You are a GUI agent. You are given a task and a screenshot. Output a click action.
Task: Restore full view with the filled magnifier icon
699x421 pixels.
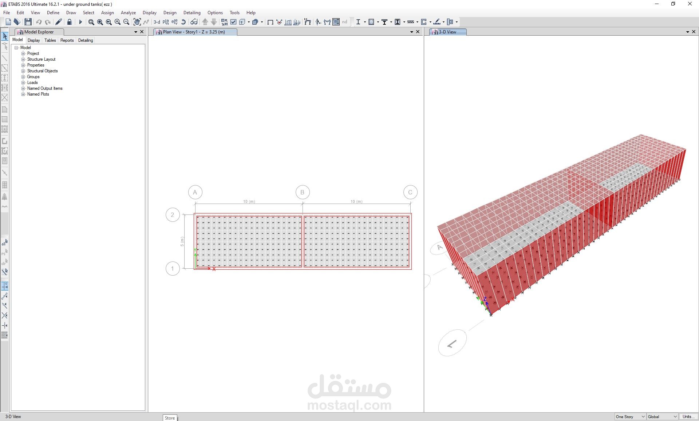pyautogui.click(x=100, y=22)
